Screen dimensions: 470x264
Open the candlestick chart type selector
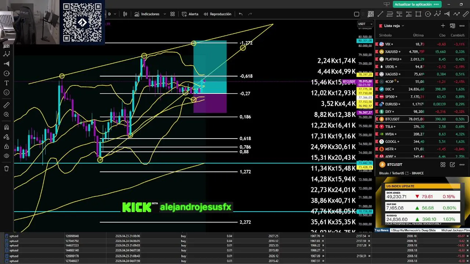(x=125, y=14)
